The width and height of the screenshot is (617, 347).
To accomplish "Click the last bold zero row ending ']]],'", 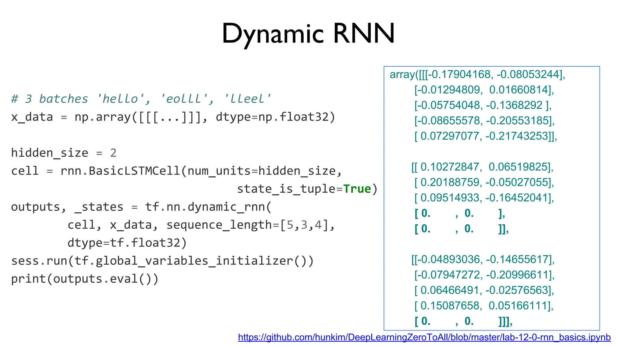I will tap(463, 321).
